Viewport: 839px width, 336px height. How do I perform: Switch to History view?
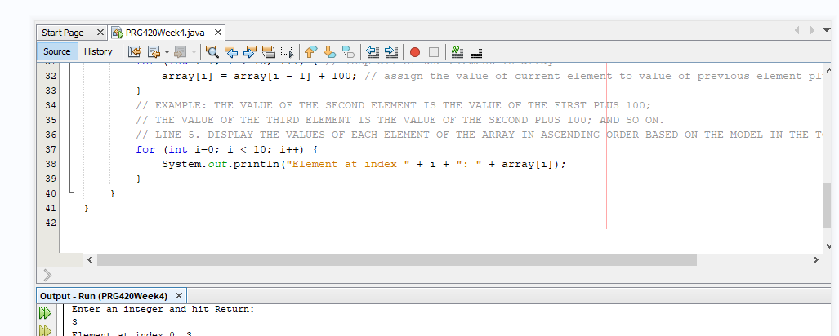(98, 52)
